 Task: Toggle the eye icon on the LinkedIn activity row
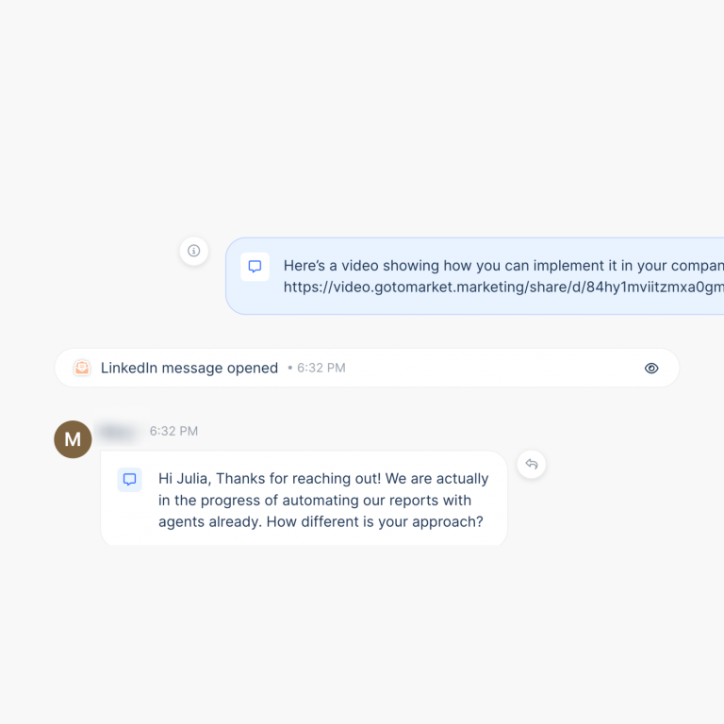tap(651, 368)
